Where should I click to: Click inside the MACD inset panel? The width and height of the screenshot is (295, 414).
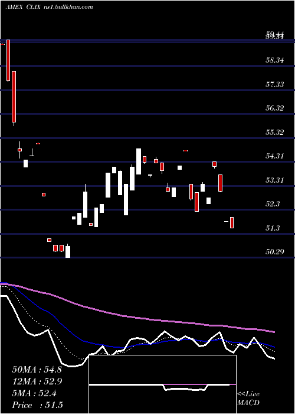(x=162, y=384)
